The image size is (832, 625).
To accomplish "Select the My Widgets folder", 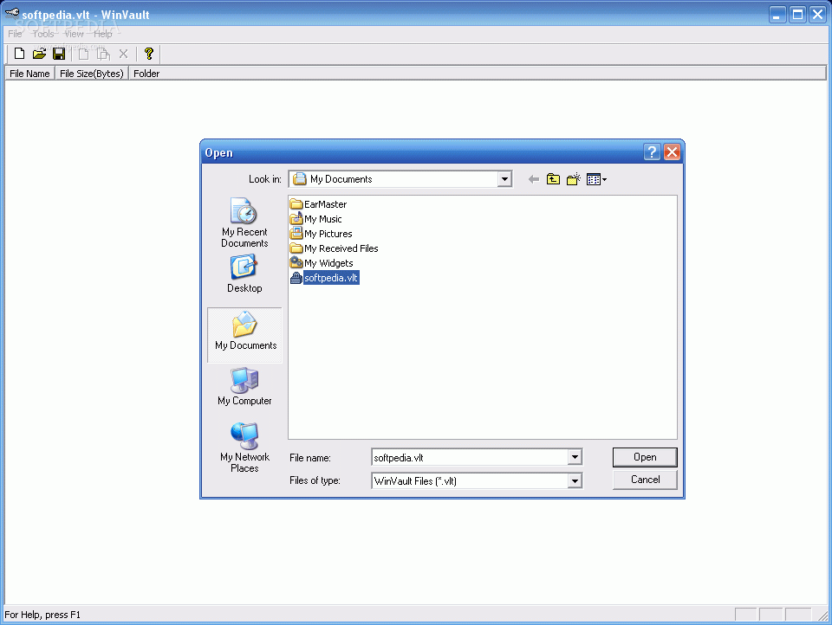I will coord(322,263).
